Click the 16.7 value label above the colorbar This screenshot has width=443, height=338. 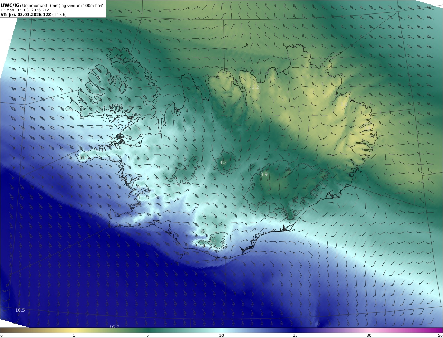click(x=114, y=326)
